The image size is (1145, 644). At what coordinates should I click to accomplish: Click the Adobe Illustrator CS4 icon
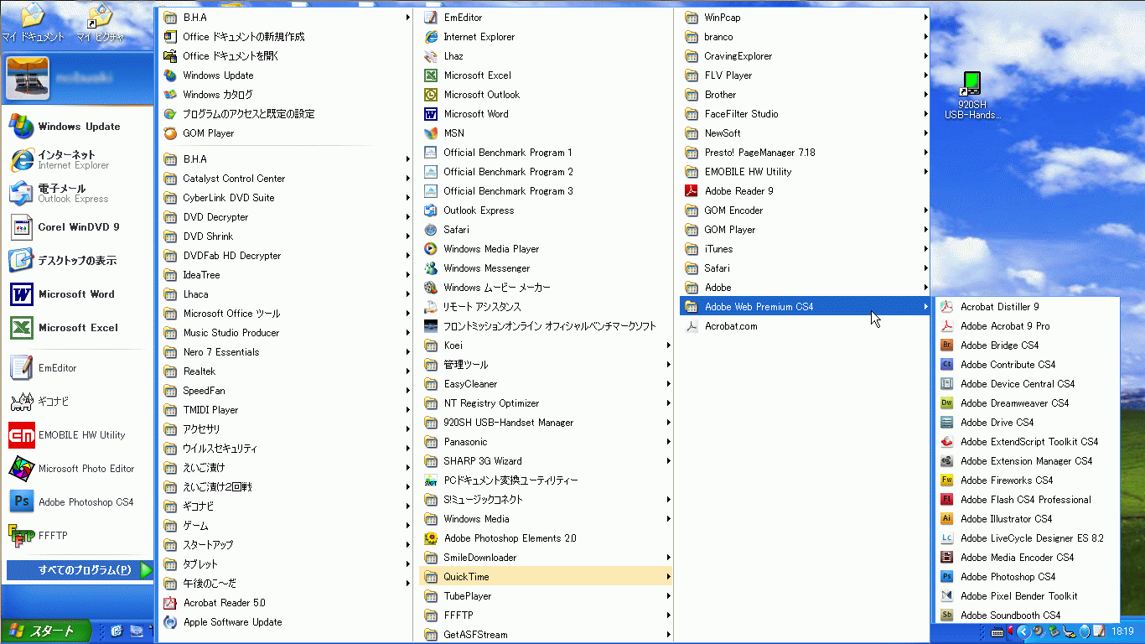946,519
